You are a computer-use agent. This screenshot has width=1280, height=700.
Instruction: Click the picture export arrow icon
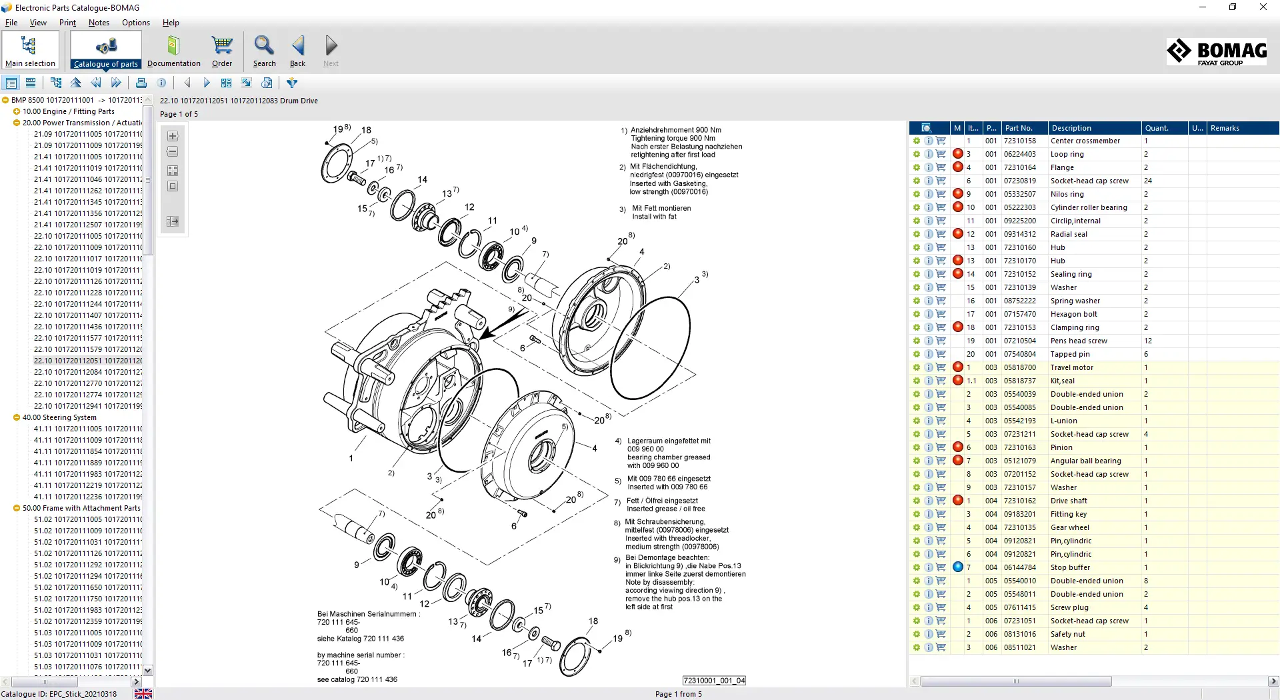tap(247, 83)
